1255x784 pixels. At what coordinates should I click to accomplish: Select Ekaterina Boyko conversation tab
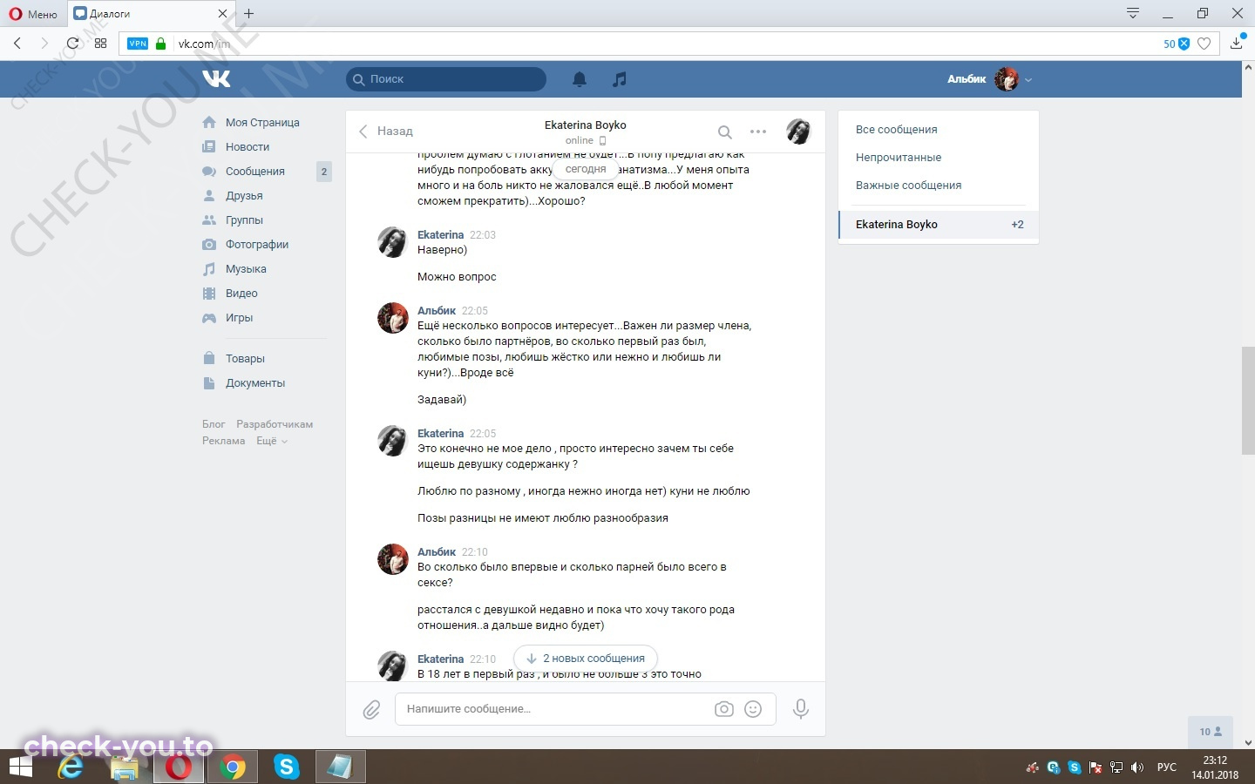tap(939, 225)
